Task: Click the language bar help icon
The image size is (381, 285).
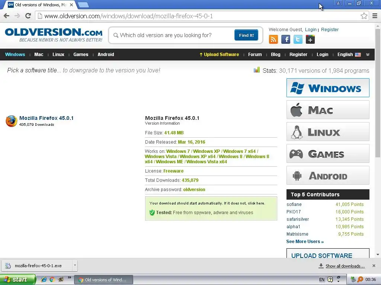Action: click(x=330, y=279)
